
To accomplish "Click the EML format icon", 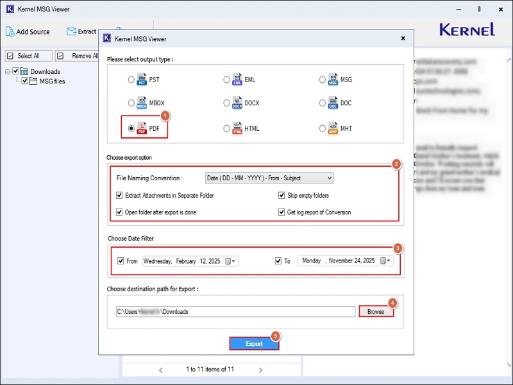I will tap(237, 79).
